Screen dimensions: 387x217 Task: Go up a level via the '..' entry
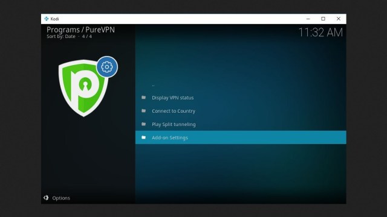tap(241, 84)
